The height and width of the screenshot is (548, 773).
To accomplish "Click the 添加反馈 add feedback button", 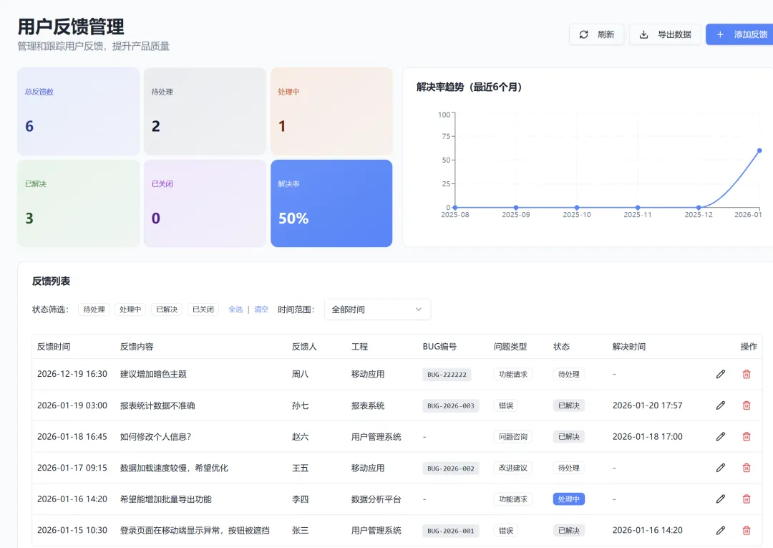I will pos(739,34).
